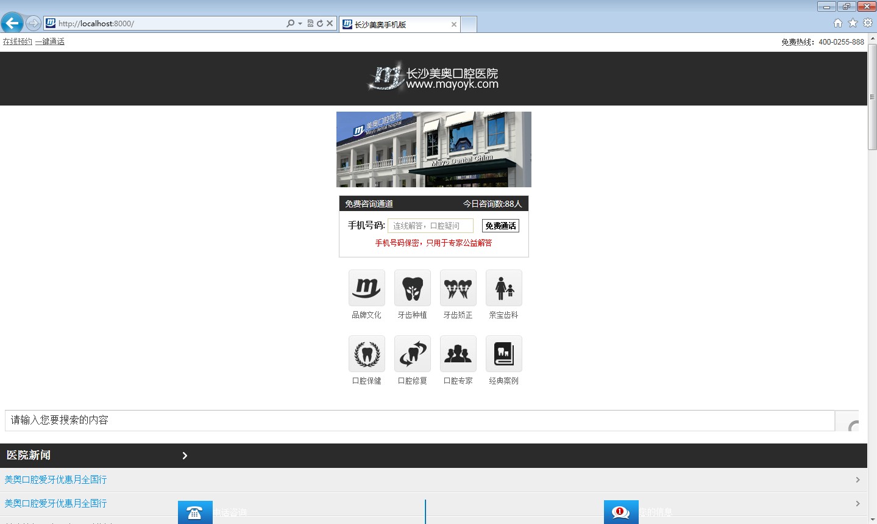Screen dimensions: 877x524
Task: Refresh the page using the reload icon
Action: [319, 23]
